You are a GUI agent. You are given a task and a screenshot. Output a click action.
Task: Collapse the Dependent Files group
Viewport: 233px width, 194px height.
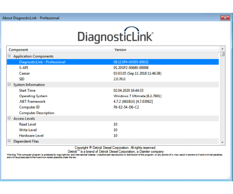point(9,141)
